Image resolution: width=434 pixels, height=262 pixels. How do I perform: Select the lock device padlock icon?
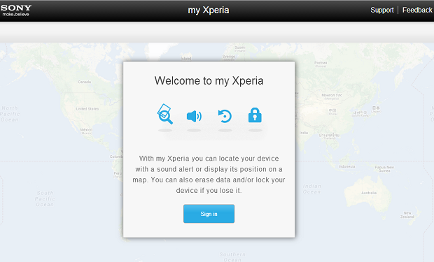[255, 115]
